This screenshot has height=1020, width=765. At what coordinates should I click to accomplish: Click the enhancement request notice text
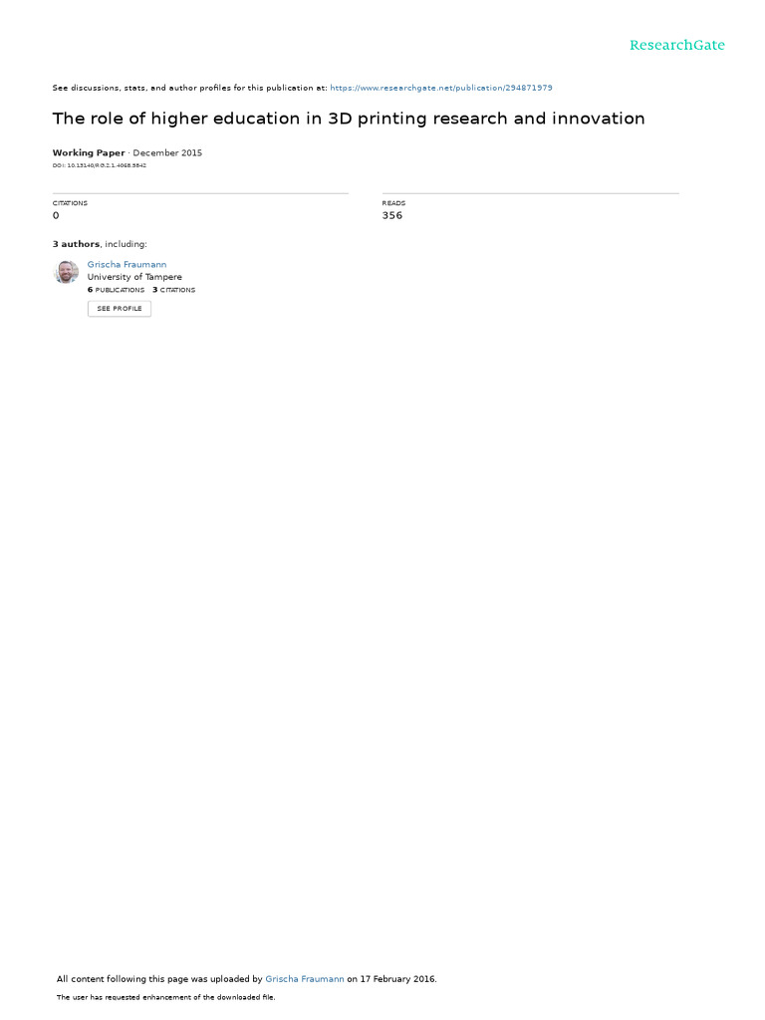[166, 997]
